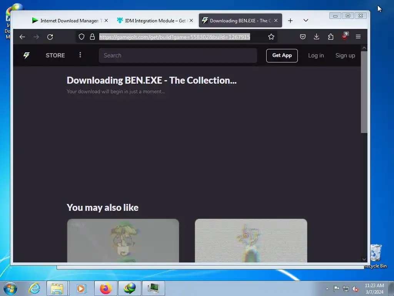Open the monitor app on taskbar

(x=154, y=288)
